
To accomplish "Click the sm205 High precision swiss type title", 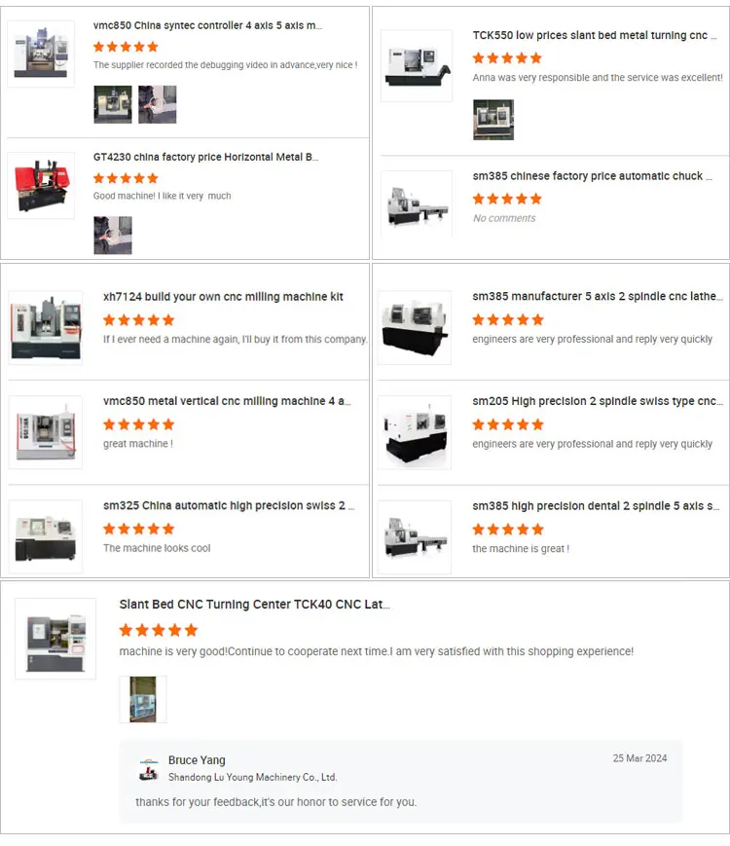I will 598,401.
